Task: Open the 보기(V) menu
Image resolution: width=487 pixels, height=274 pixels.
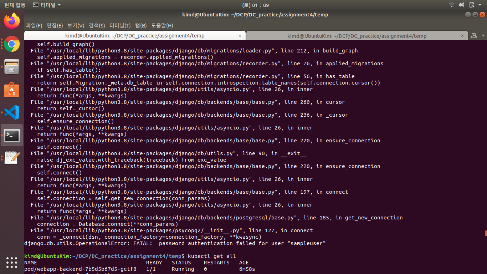Action: click(76, 26)
